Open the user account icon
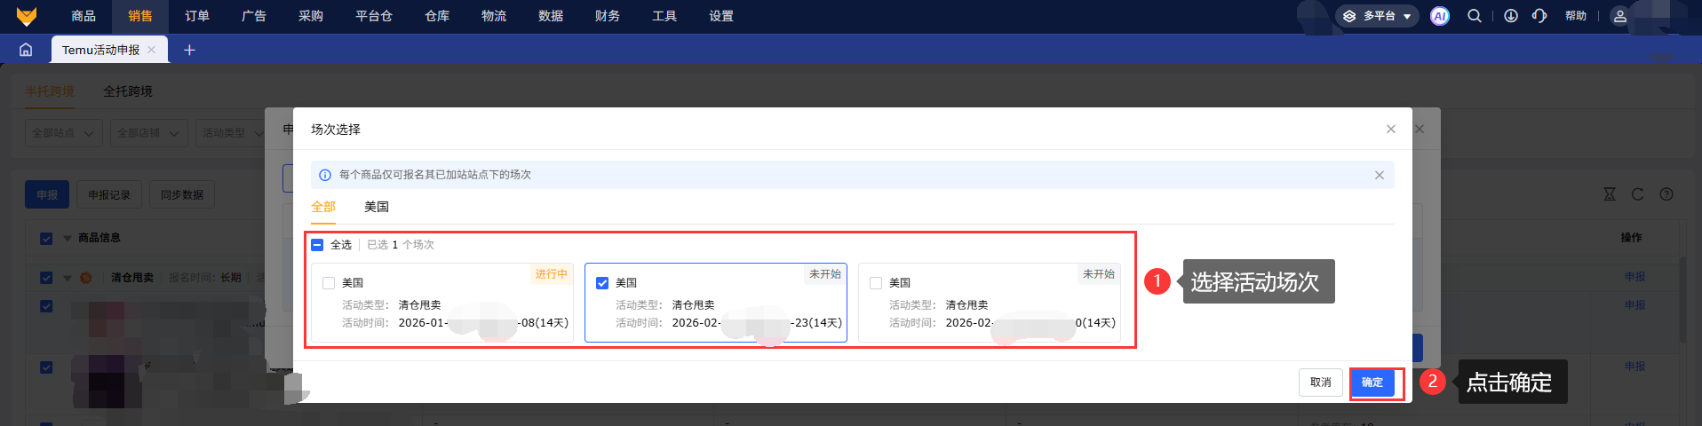Image resolution: width=1702 pixels, height=426 pixels. click(x=1619, y=16)
